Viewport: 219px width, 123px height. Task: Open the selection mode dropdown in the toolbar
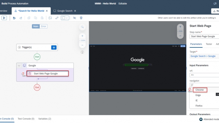(65, 18)
